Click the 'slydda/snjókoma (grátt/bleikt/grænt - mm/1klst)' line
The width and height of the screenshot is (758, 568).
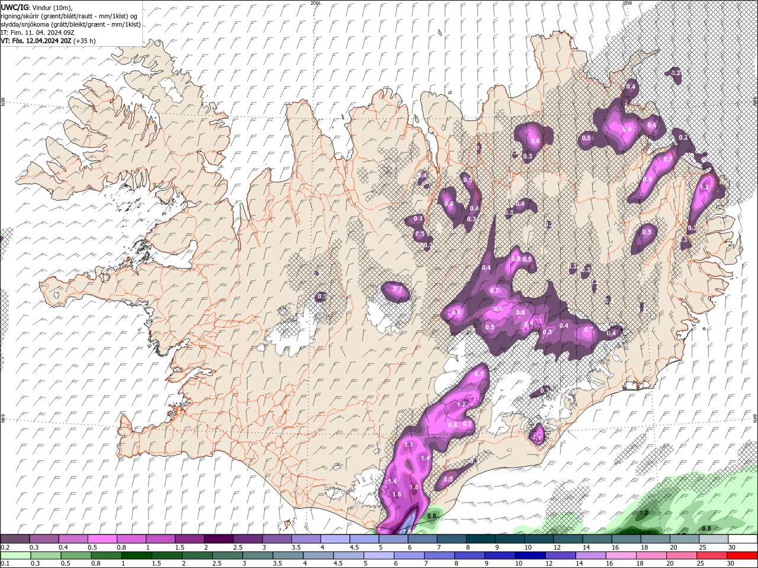[70, 24]
